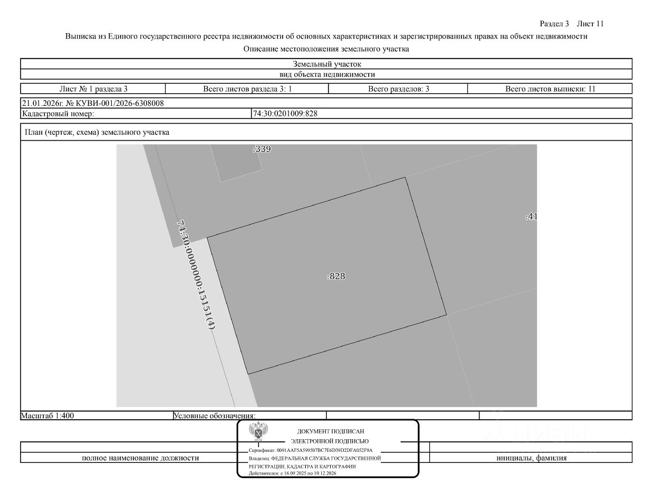
Task: Click "План (чертеж, схема) земельного участка" caption
Action: pos(97,132)
